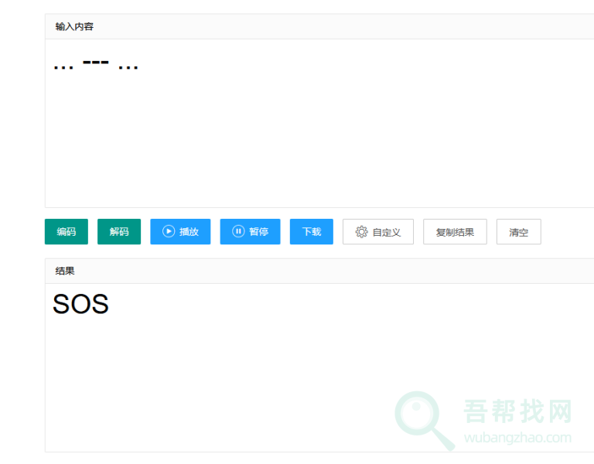The image size is (594, 464).
Task: Pause Morse audio with the 暂停 button
Action: (x=250, y=232)
